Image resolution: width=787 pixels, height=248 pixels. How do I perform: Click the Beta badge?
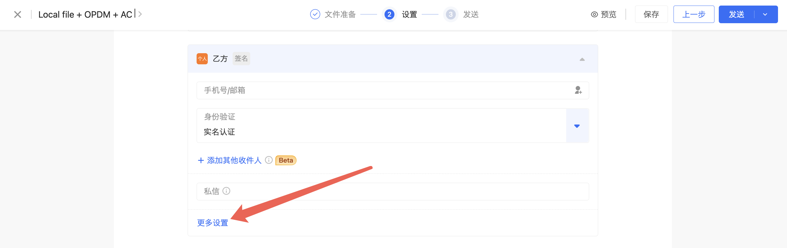[x=286, y=160]
